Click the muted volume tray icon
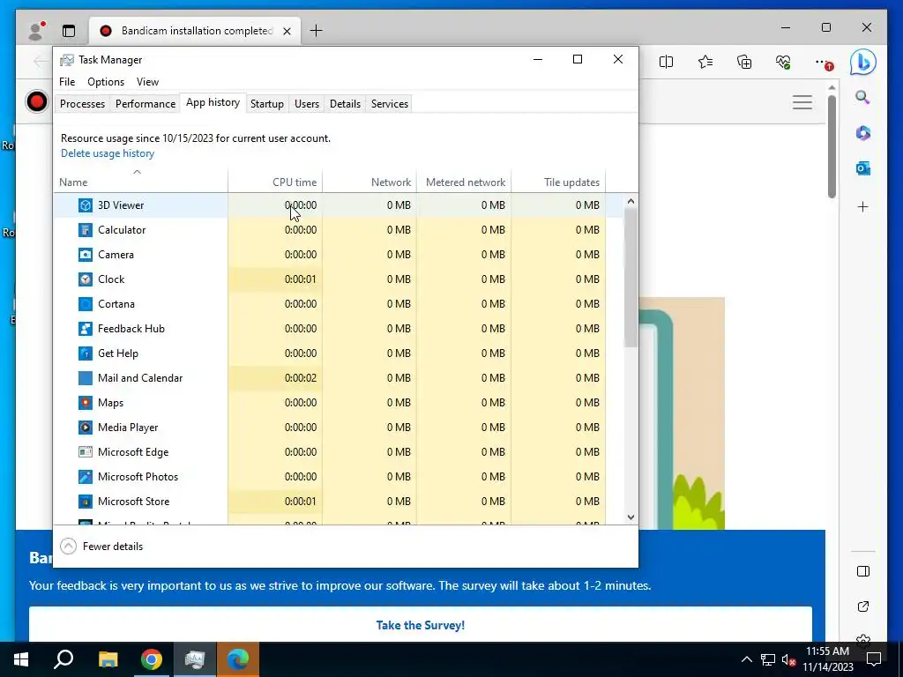903x677 pixels. pyautogui.click(x=789, y=659)
